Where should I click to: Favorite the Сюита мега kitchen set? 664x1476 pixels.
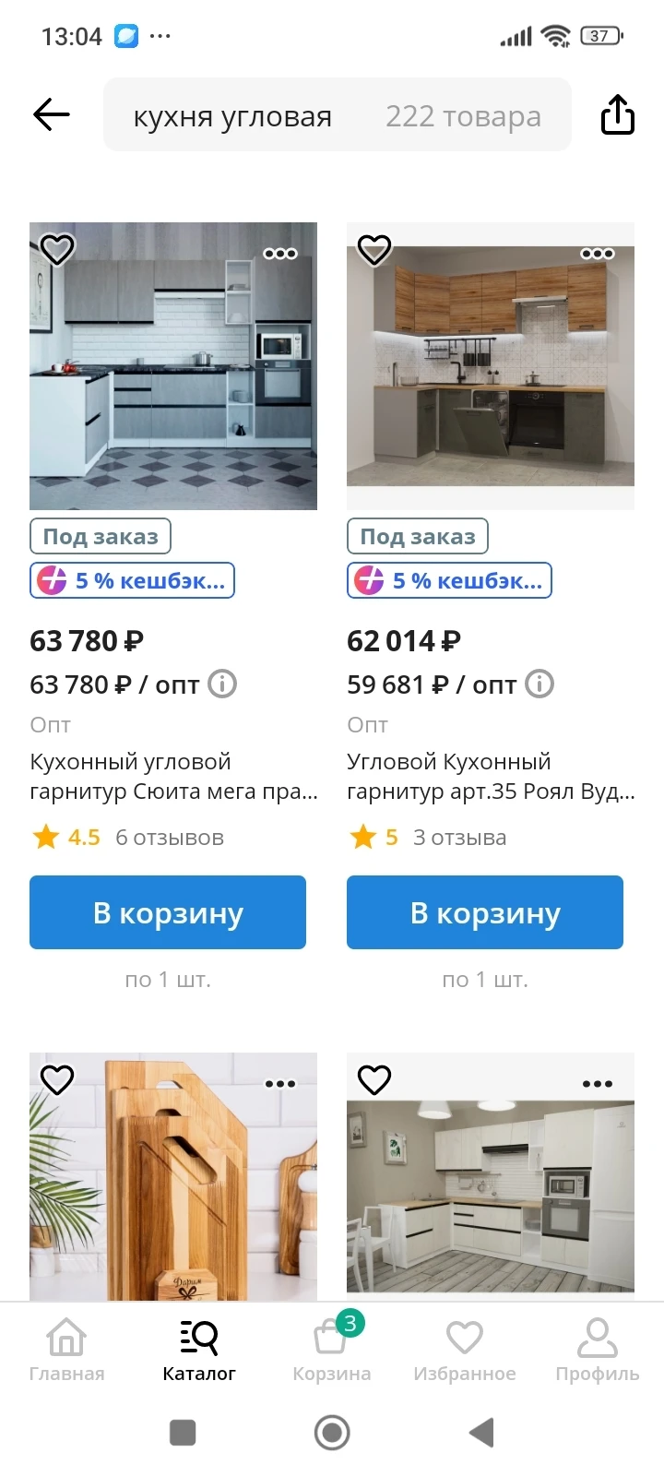click(x=57, y=249)
